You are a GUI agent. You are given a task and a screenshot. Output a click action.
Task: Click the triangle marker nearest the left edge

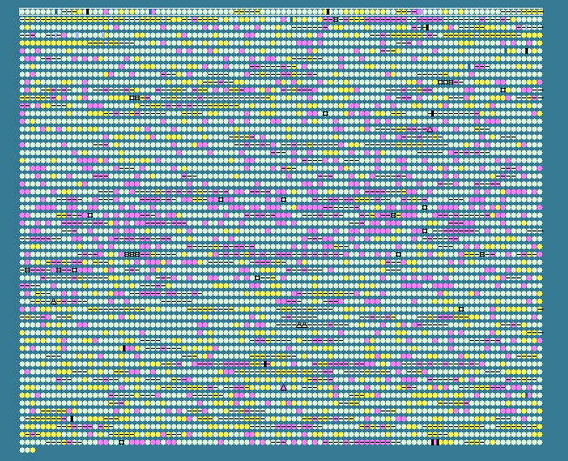pyautogui.click(x=54, y=301)
